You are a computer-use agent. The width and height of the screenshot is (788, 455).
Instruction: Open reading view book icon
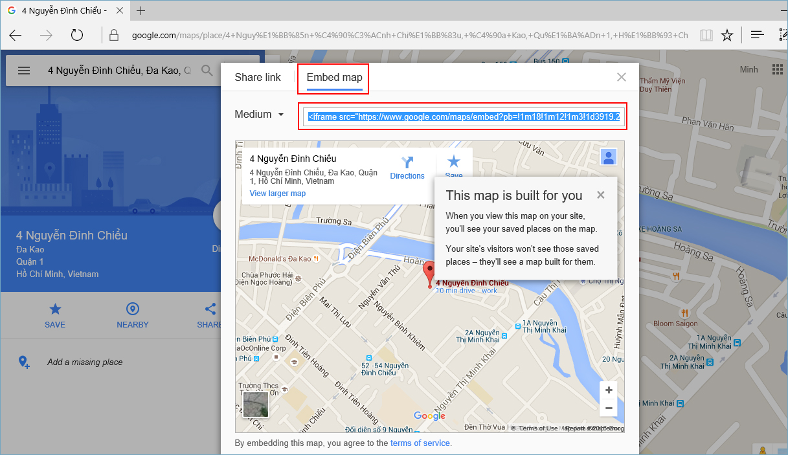click(706, 35)
